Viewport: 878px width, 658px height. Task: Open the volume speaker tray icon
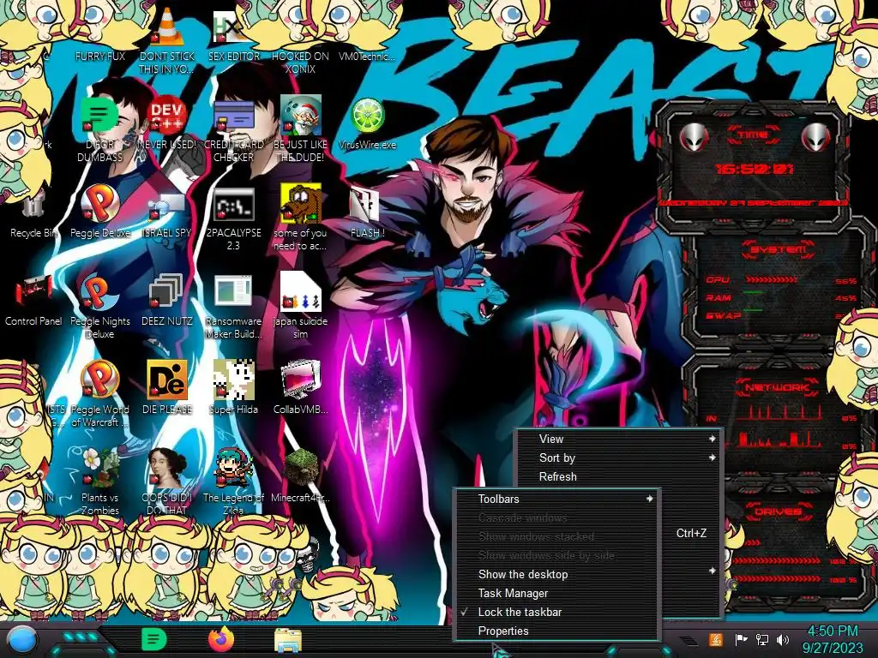tap(783, 639)
